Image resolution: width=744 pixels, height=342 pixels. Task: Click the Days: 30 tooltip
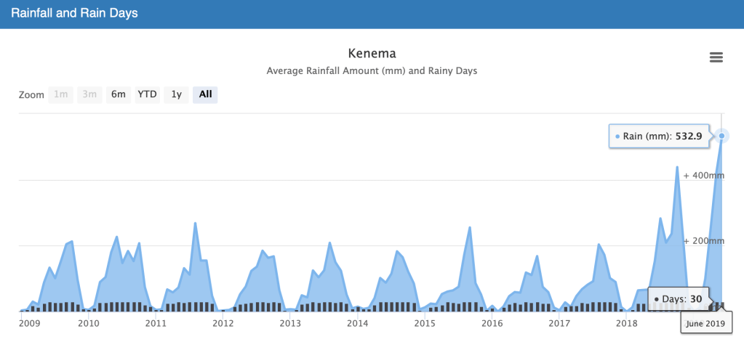pos(678,298)
